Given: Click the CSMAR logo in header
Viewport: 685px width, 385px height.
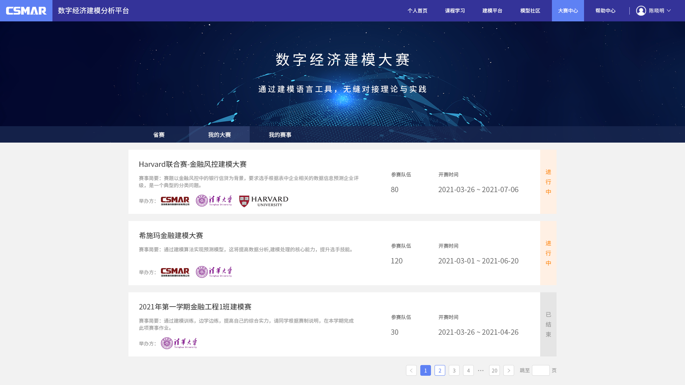Looking at the screenshot, I should [26, 11].
